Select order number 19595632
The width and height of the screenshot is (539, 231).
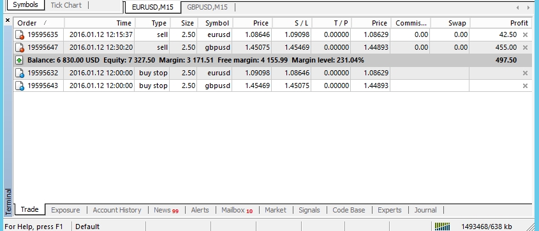point(43,73)
